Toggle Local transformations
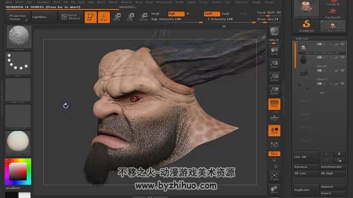 274,130
